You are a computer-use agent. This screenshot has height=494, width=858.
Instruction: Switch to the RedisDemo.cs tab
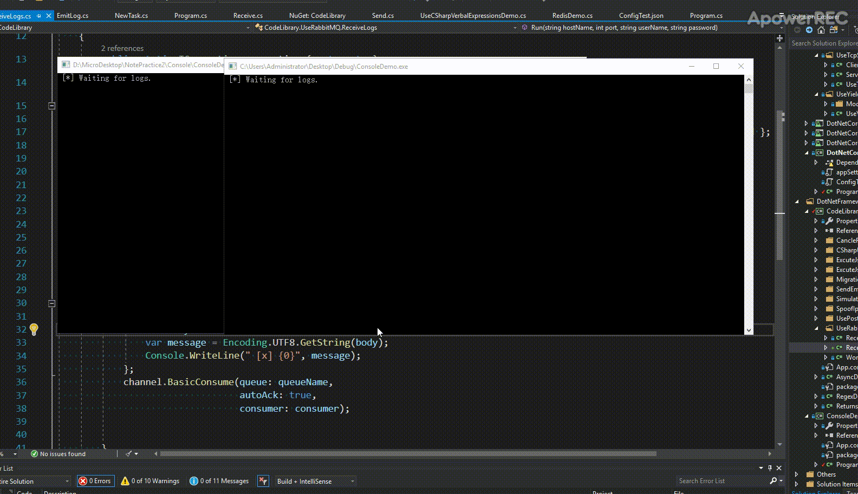click(x=573, y=16)
